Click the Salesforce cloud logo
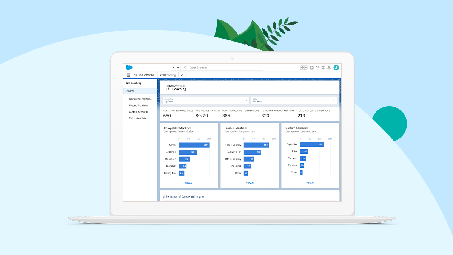Viewport: 453px width, 255px height. coord(129,68)
